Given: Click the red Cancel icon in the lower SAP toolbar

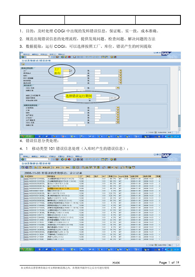Looking at the screenshot, I should [x=69, y=159].
